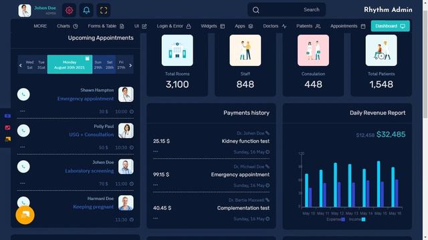Open notifications bell icon
Screen dimensions: 428x240
86,11
